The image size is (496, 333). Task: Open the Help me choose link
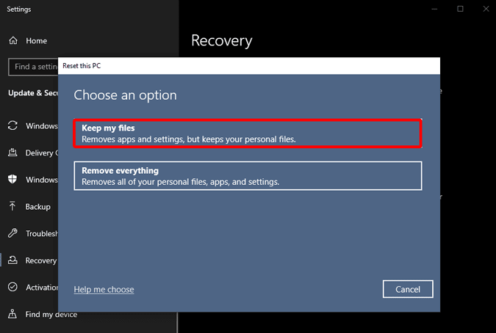[104, 290]
